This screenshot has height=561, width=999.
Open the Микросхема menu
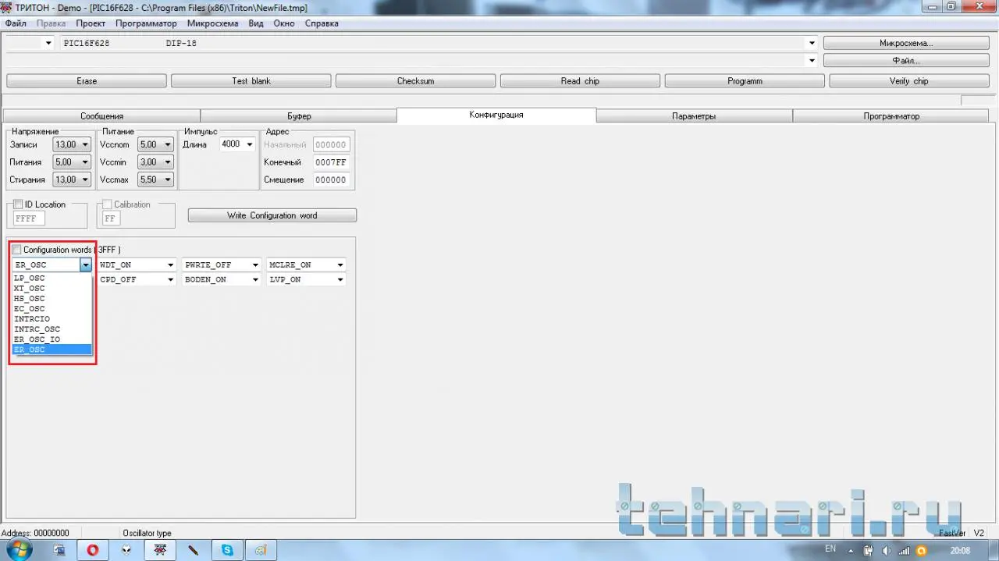[213, 23]
